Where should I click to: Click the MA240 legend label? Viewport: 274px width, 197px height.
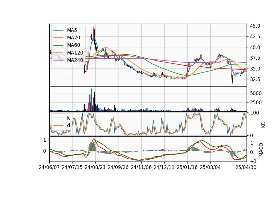click(75, 60)
